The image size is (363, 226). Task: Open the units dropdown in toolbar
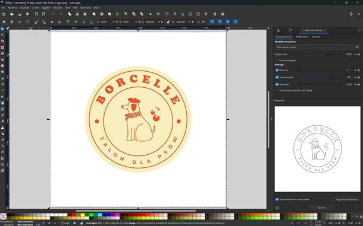pyautogui.click(x=201, y=22)
